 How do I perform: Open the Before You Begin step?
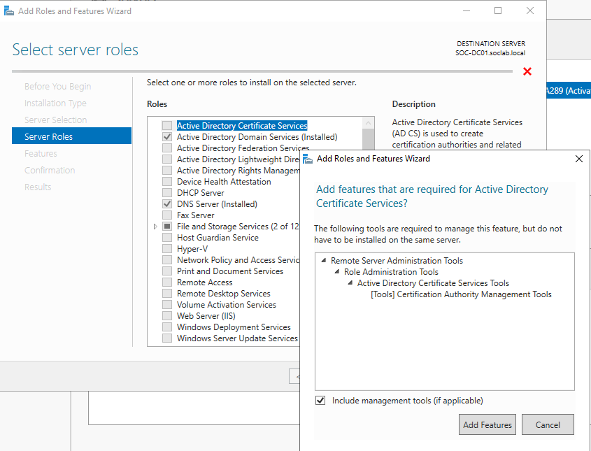click(x=57, y=86)
